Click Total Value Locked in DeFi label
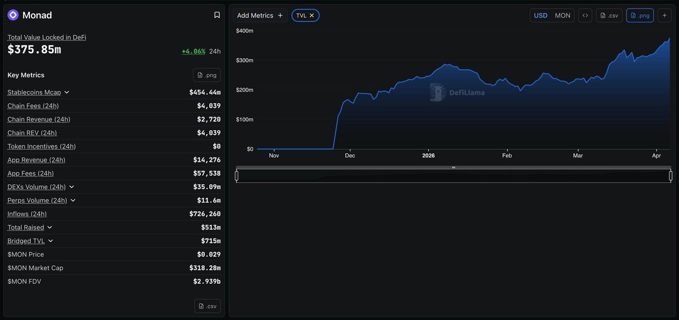The image size is (679, 320). (x=47, y=37)
